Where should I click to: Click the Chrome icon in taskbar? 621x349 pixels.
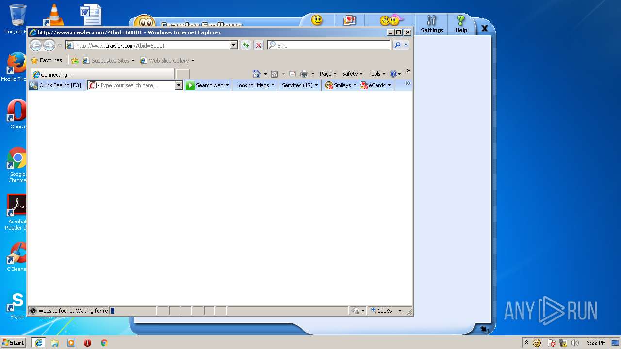104,342
